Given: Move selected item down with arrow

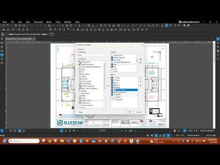Looking at the screenshot, I should 140,82.
